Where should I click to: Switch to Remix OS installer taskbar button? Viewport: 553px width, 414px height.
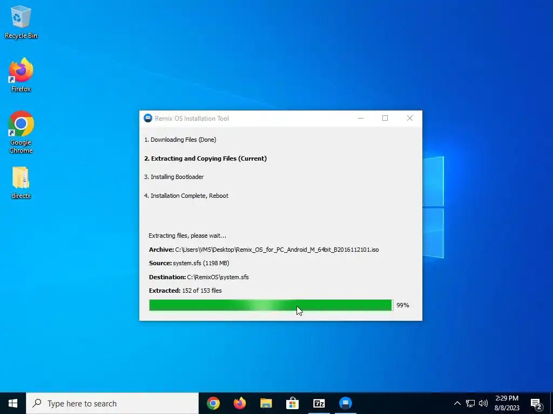click(345, 403)
